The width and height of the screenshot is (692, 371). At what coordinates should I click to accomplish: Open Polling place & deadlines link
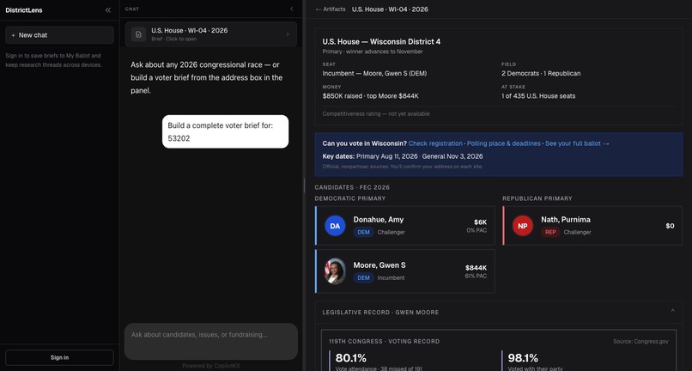(x=504, y=143)
